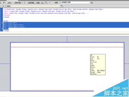
Task: Click the browser compatibility check icon
Action: [x=24, y=3]
